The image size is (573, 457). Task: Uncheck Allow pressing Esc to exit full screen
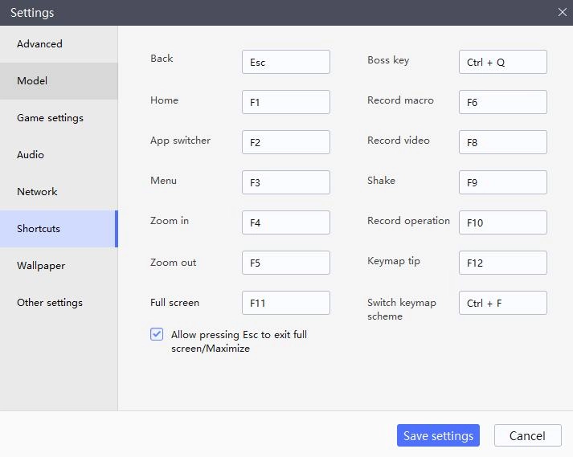pyautogui.click(x=157, y=334)
